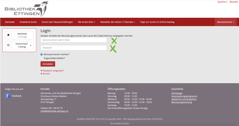239x126 pixels.
Task: Focus the 'Kontonummer oder E-Mail' input field
Action: coord(73,40)
